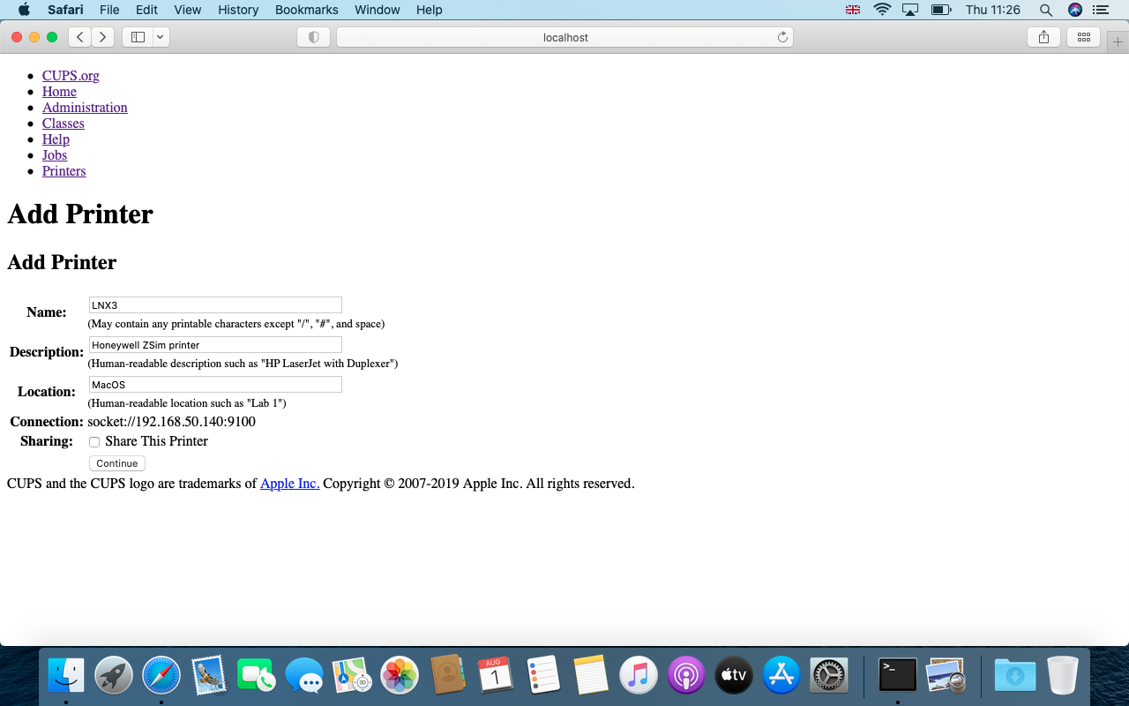Open the History menu
The width and height of the screenshot is (1129, 706).
[x=238, y=10]
